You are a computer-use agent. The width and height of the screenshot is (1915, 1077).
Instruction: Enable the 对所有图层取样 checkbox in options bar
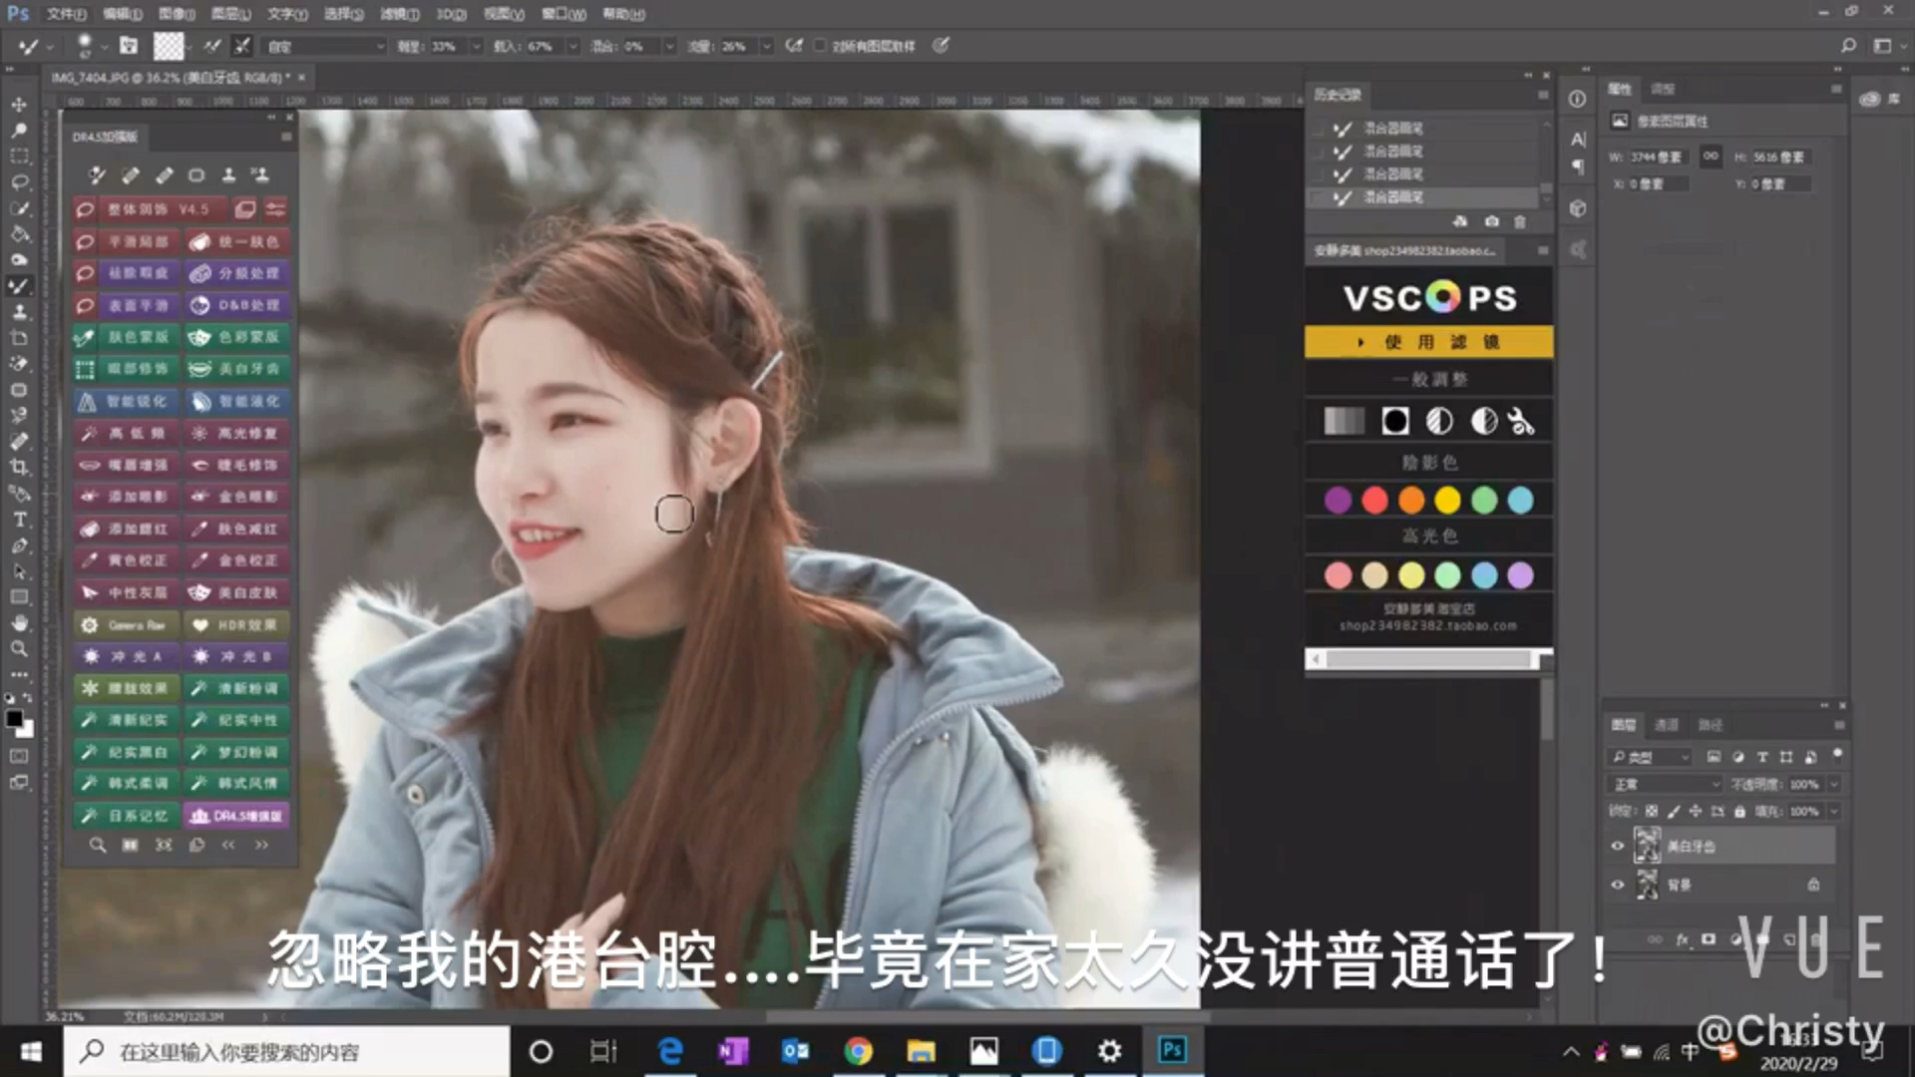click(820, 45)
